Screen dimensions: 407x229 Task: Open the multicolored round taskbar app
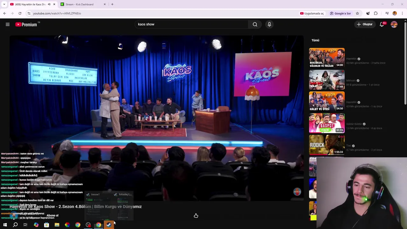67,225
